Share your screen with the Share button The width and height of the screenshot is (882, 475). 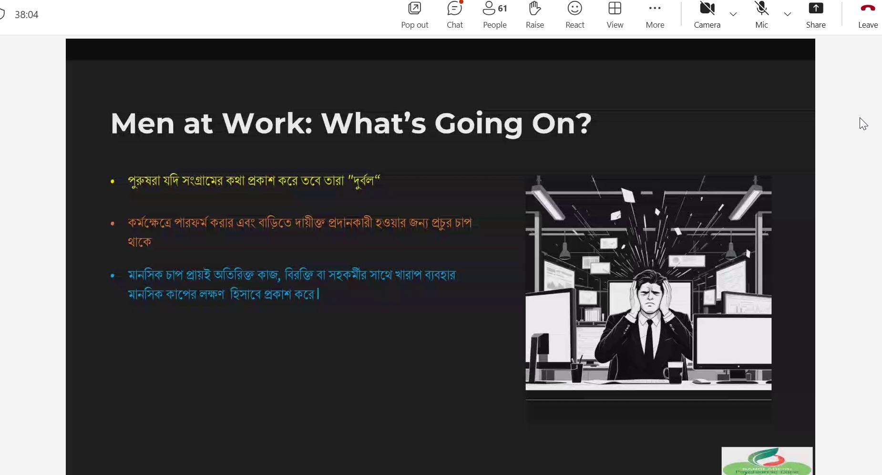point(815,15)
